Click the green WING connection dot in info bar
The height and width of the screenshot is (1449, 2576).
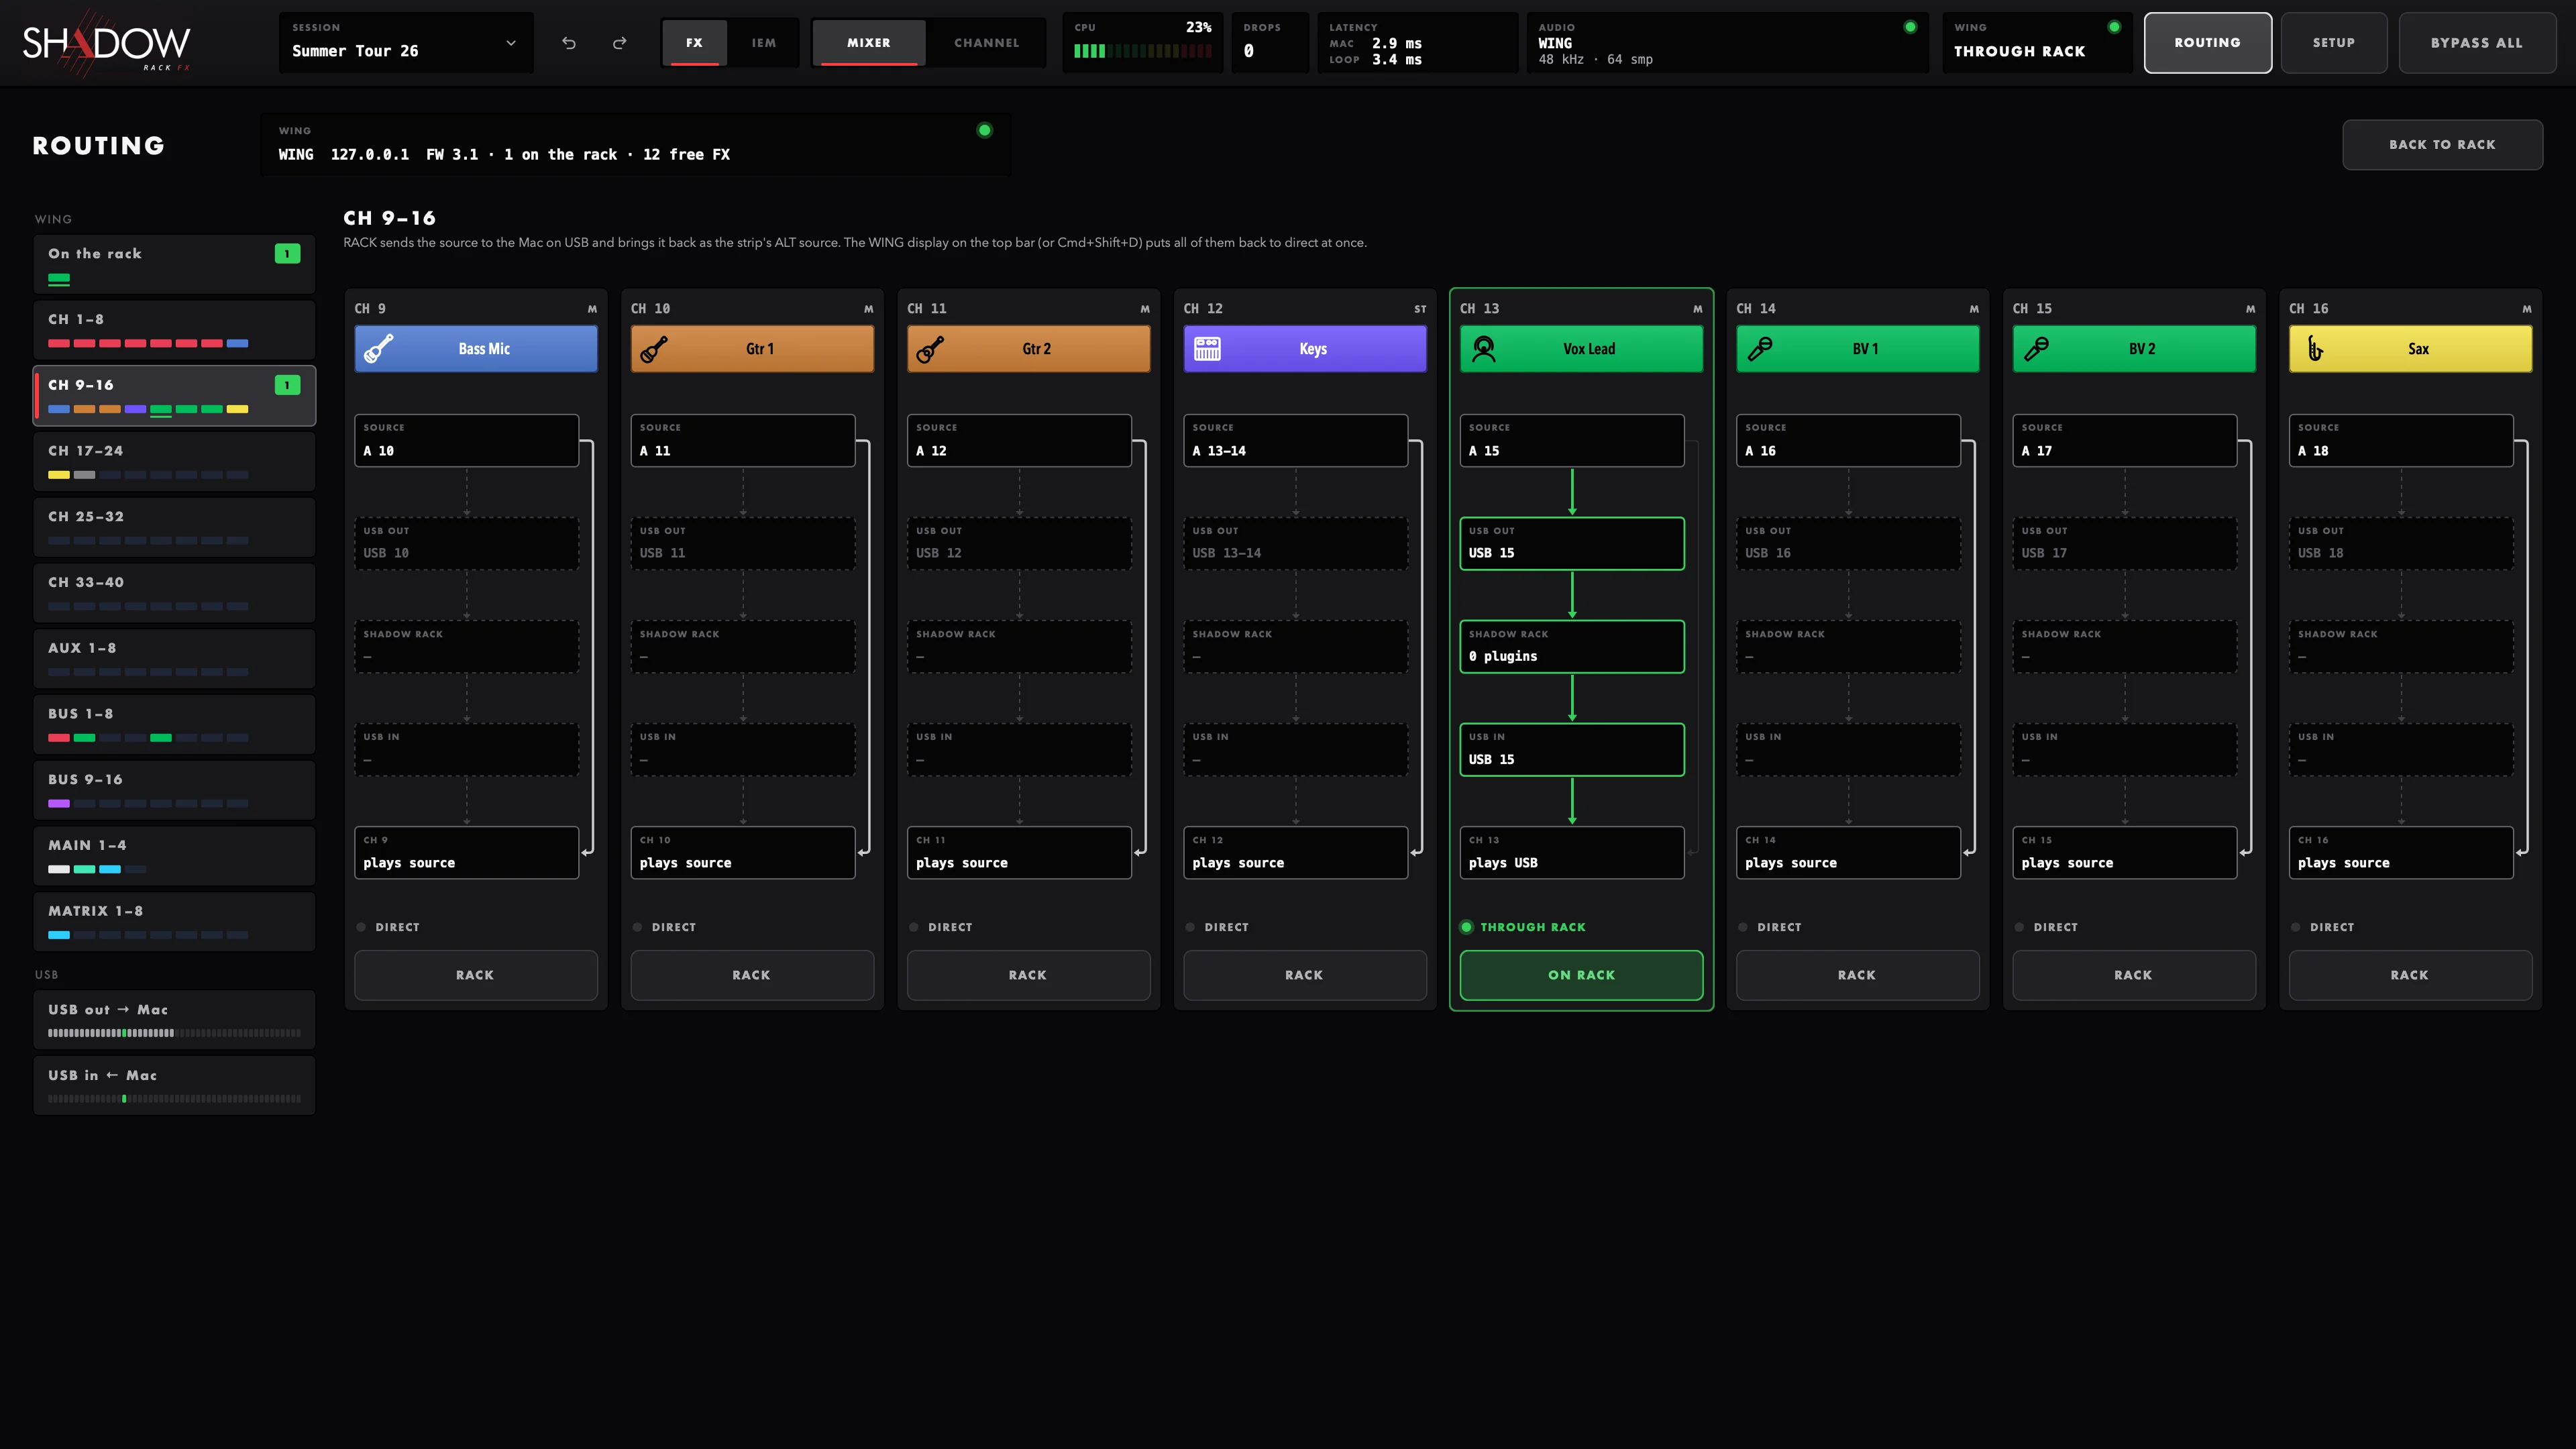(x=985, y=130)
